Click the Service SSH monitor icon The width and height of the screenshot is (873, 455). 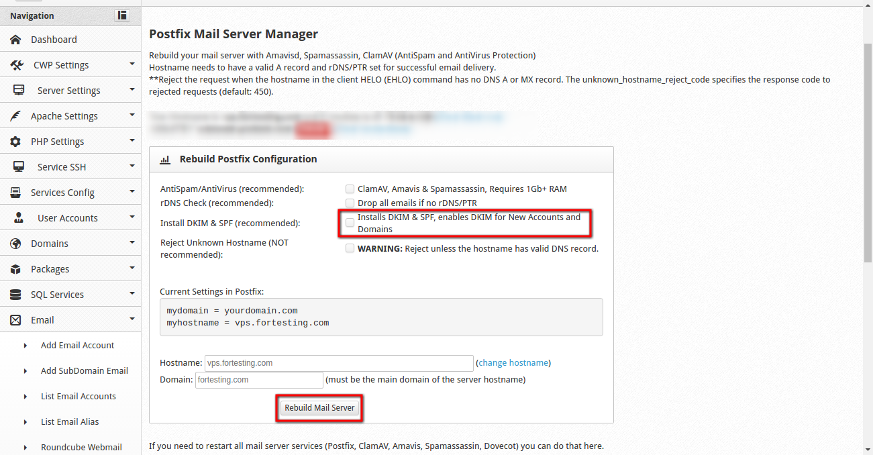[x=19, y=167]
